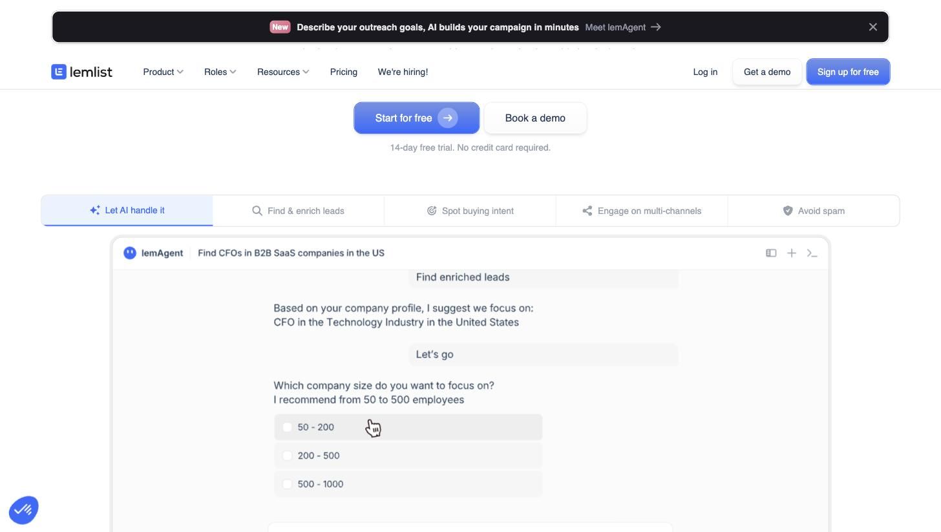This screenshot has width=941, height=532.
Task: Click the share icon on multi-channels tab
Action: (x=587, y=211)
